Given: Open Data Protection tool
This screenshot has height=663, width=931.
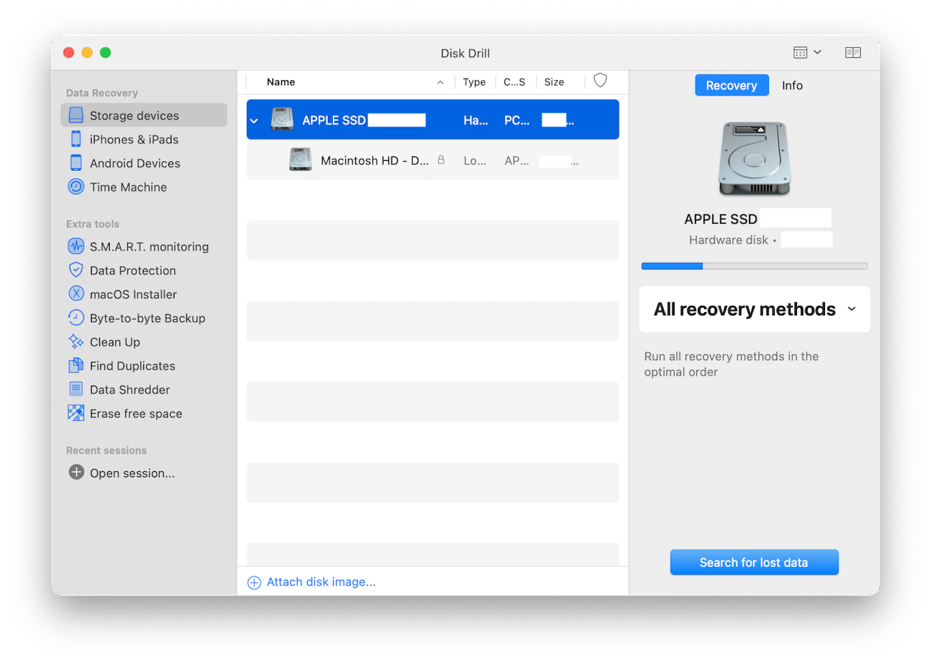Looking at the screenshot, I should (133, 270).
